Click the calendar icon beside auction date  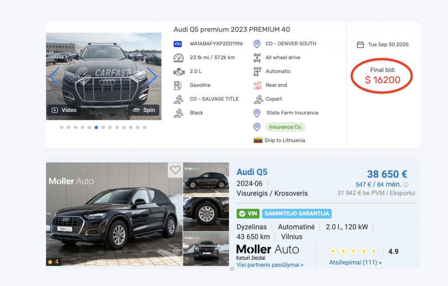pos(360,45)
